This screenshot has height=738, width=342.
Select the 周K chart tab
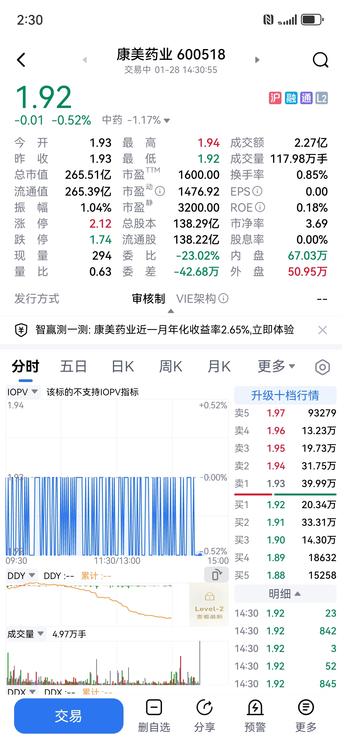(171, 366)
